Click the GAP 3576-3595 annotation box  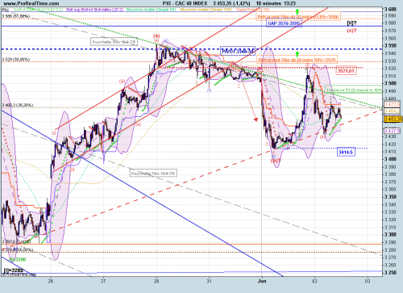click(284, 23)
